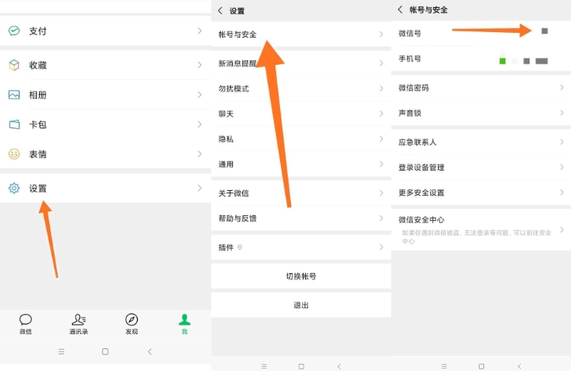
Task: Open the Discover (发现) bottom tab
Action: [x=131, y=324]
